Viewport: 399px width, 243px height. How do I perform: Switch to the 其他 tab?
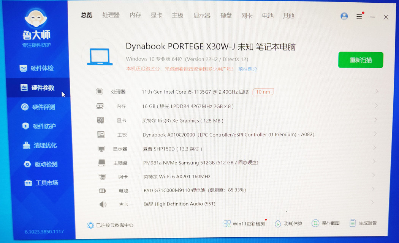pyautogui.click(x=288, y=16)
